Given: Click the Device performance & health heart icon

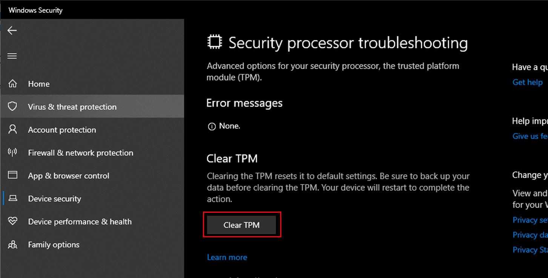Looking at the screenshot, I should pos(12,221).
